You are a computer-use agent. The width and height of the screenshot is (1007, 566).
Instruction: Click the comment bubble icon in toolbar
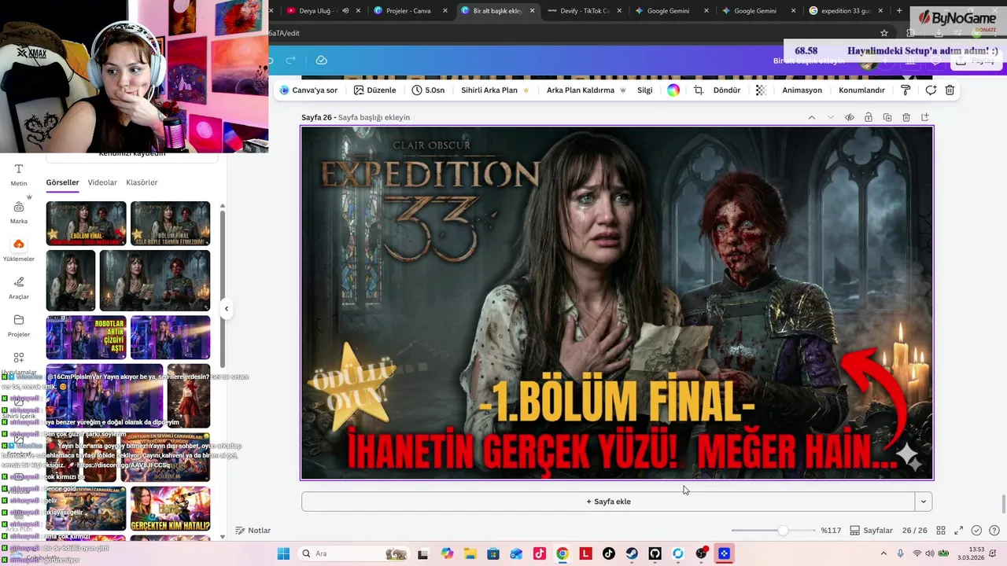930,90
